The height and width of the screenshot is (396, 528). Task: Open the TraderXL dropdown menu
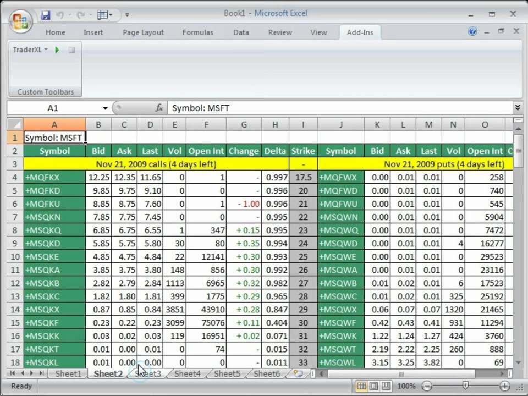(x=30, y=50)
